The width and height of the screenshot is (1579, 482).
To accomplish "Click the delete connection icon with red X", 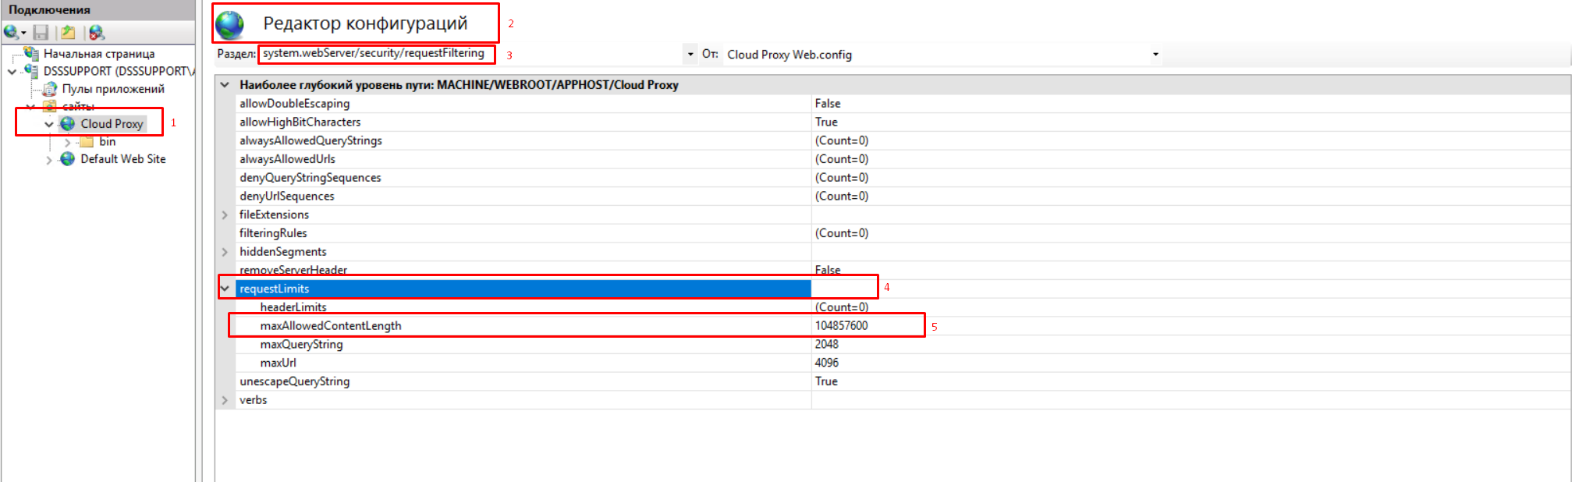I will tap(97, 33).
